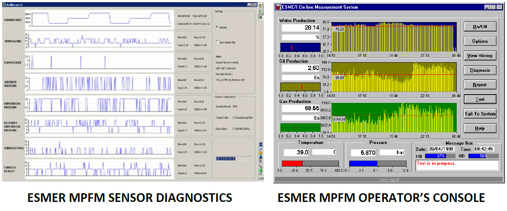Click the 78.63 marker on water chart
507x211 pixels.
(x=339, y=29)
